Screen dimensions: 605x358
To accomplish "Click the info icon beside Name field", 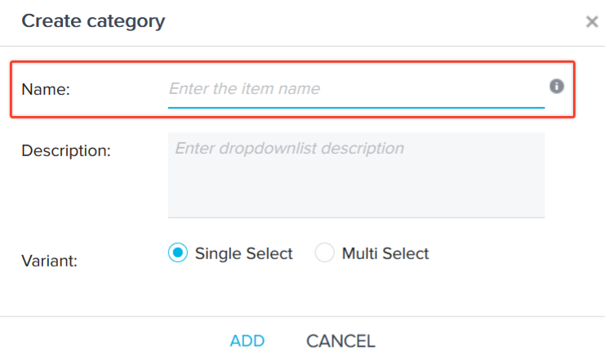I will pos(556,86).
